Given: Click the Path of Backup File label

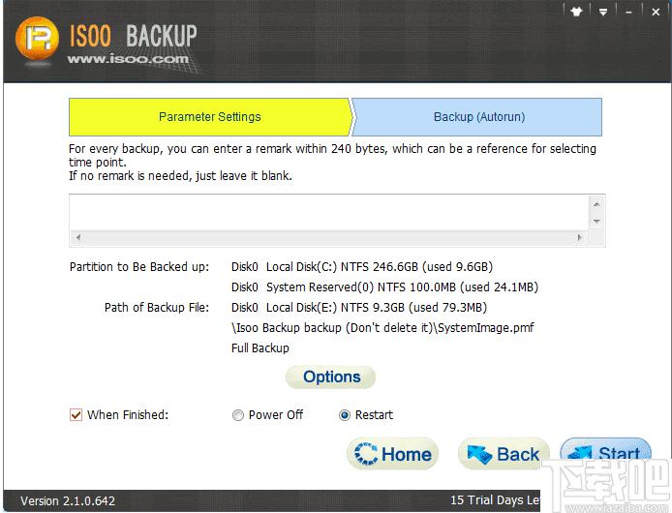Looking at the screenshot, I should click(x=157, y=307).
